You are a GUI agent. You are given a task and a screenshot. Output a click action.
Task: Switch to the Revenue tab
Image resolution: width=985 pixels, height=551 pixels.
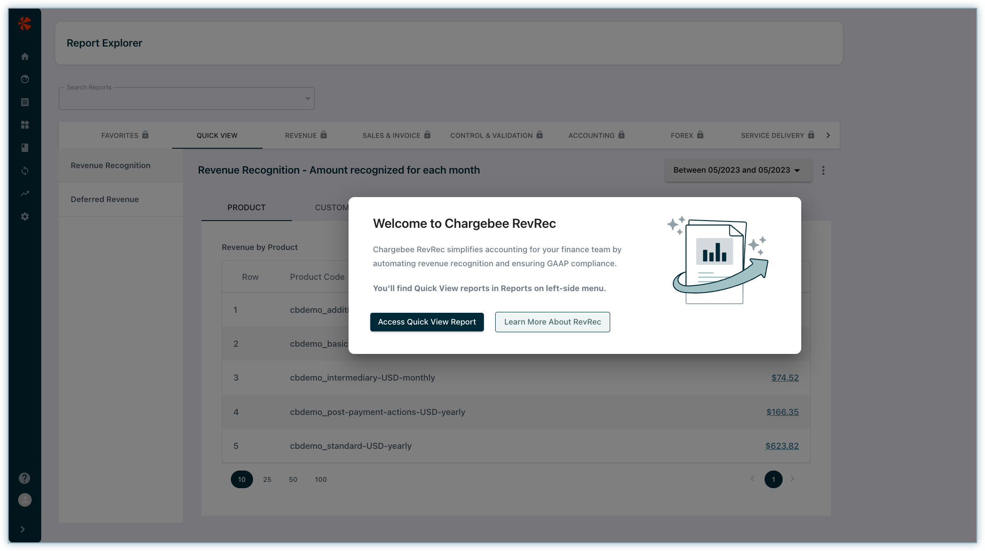(x=306, y=135)
